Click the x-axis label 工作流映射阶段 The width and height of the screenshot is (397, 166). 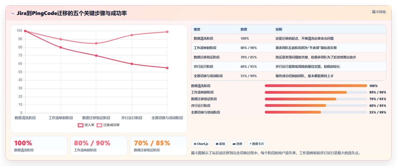pos(61,118)
